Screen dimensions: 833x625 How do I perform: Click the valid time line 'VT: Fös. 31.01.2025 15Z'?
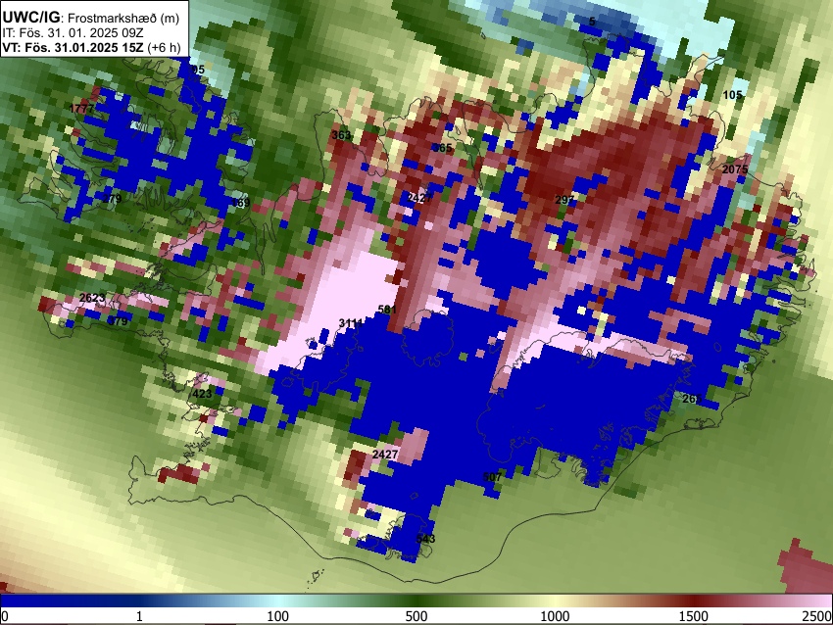pyautogui.click(x=73, y=47)
